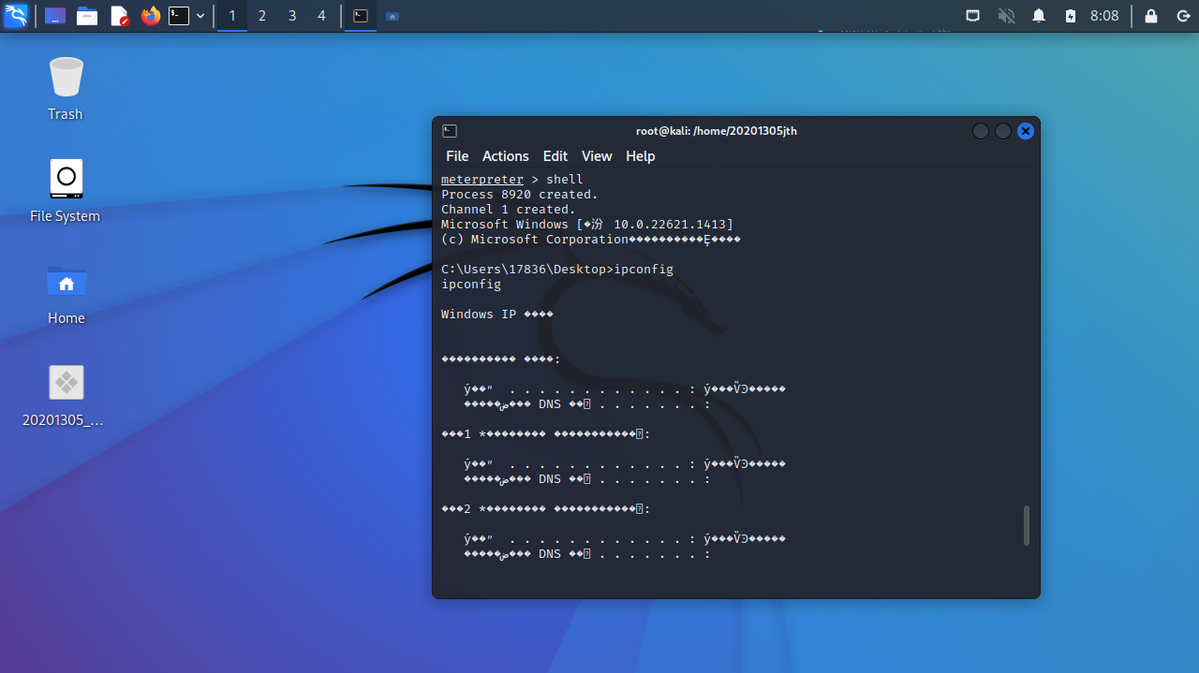Click the Microsoft Windows version 10.0.22621.1413 line
The image size is (1199, 673).
[587, 225]
